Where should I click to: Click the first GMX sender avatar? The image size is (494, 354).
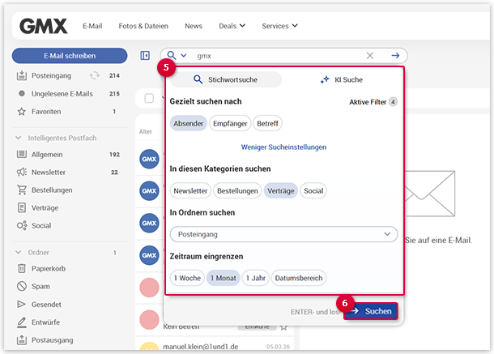(x=149, y=159)
